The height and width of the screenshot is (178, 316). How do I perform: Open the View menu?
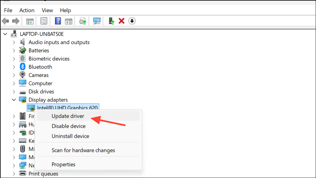pos(47,10)
